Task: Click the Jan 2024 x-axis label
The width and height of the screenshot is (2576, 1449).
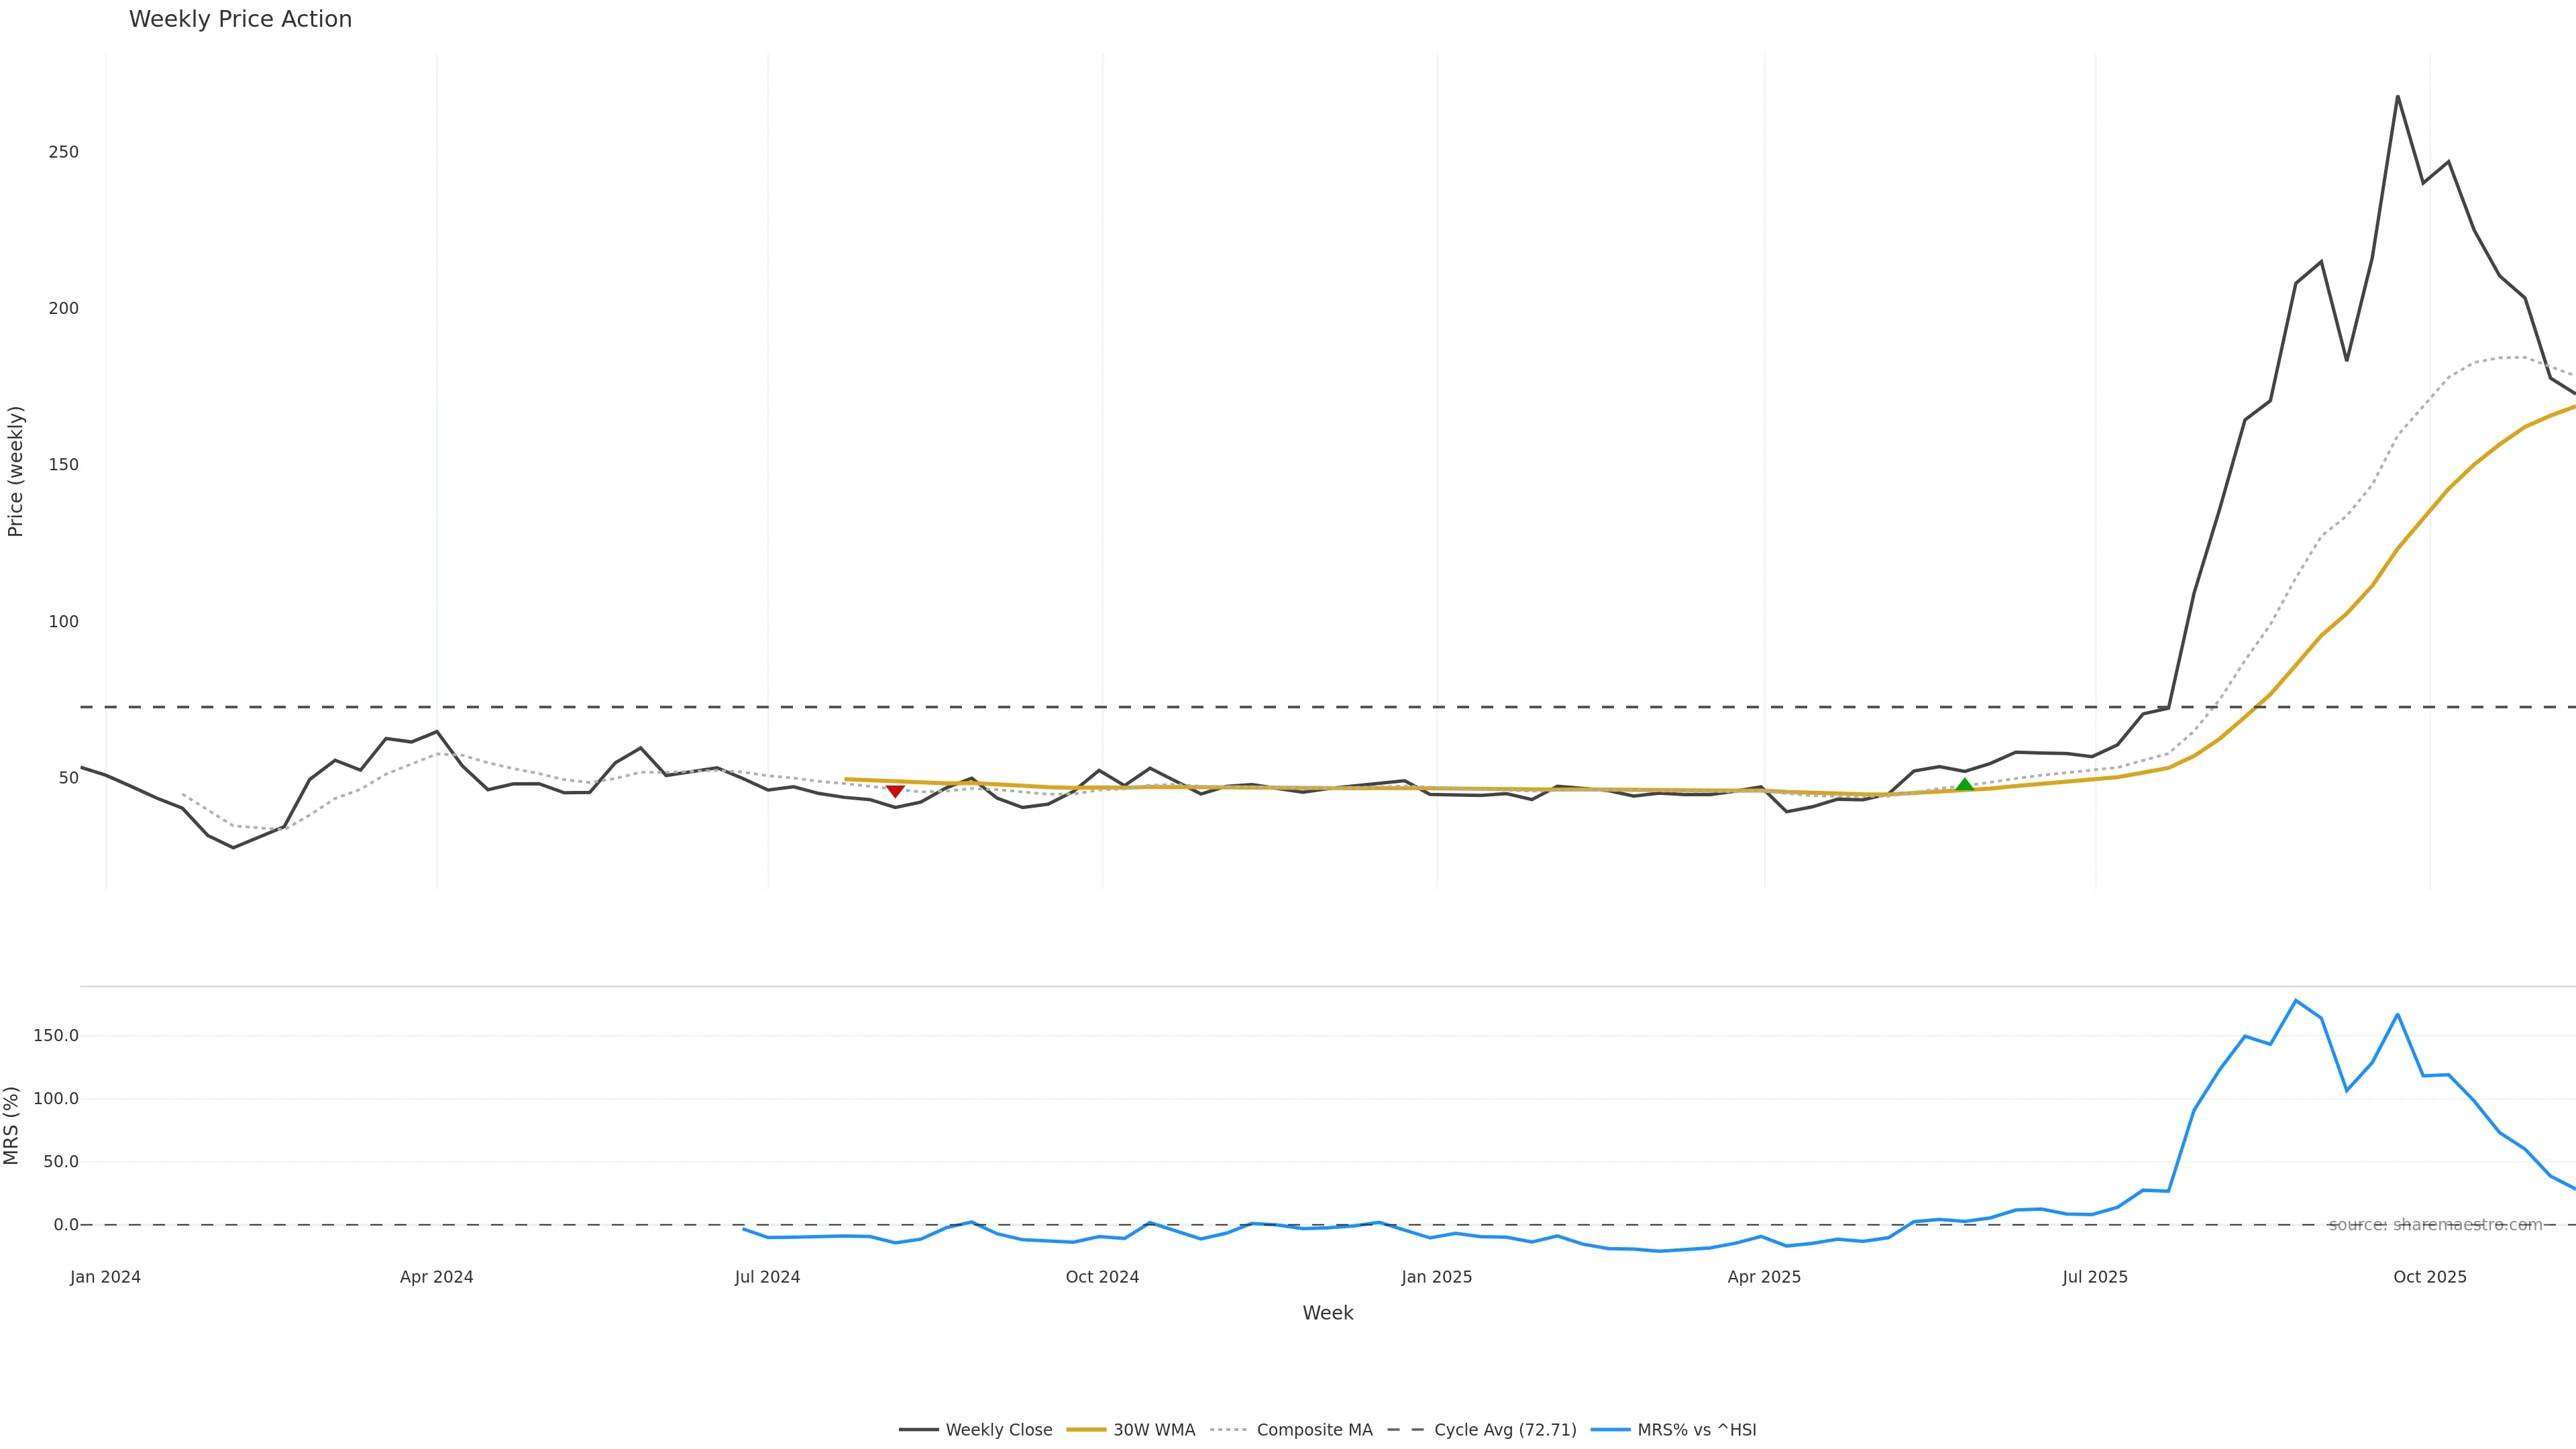Action: (x=105, y=1277)
